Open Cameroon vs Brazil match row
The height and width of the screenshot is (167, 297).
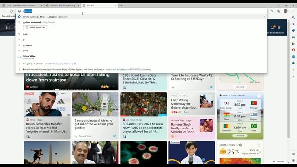coord(240,127)
